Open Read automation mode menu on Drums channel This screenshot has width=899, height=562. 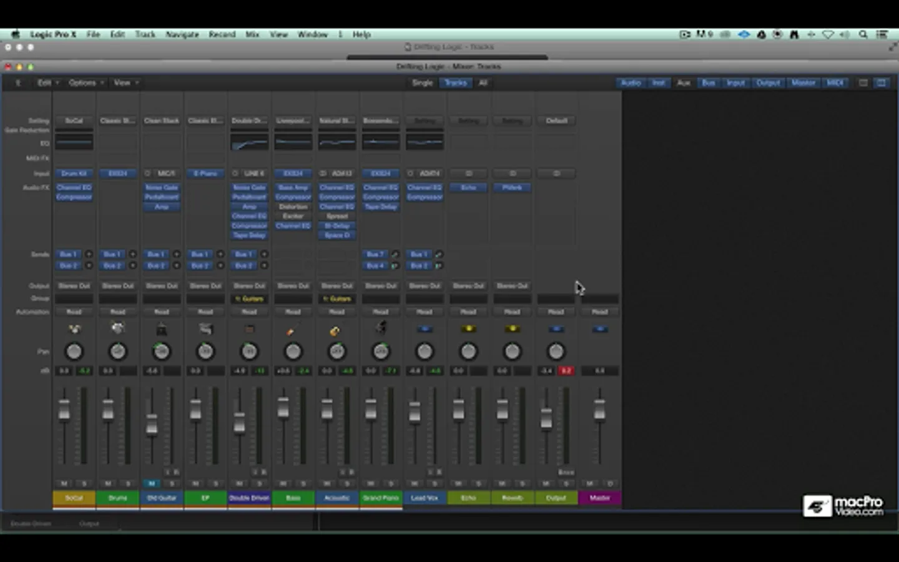tap(118, 312)
